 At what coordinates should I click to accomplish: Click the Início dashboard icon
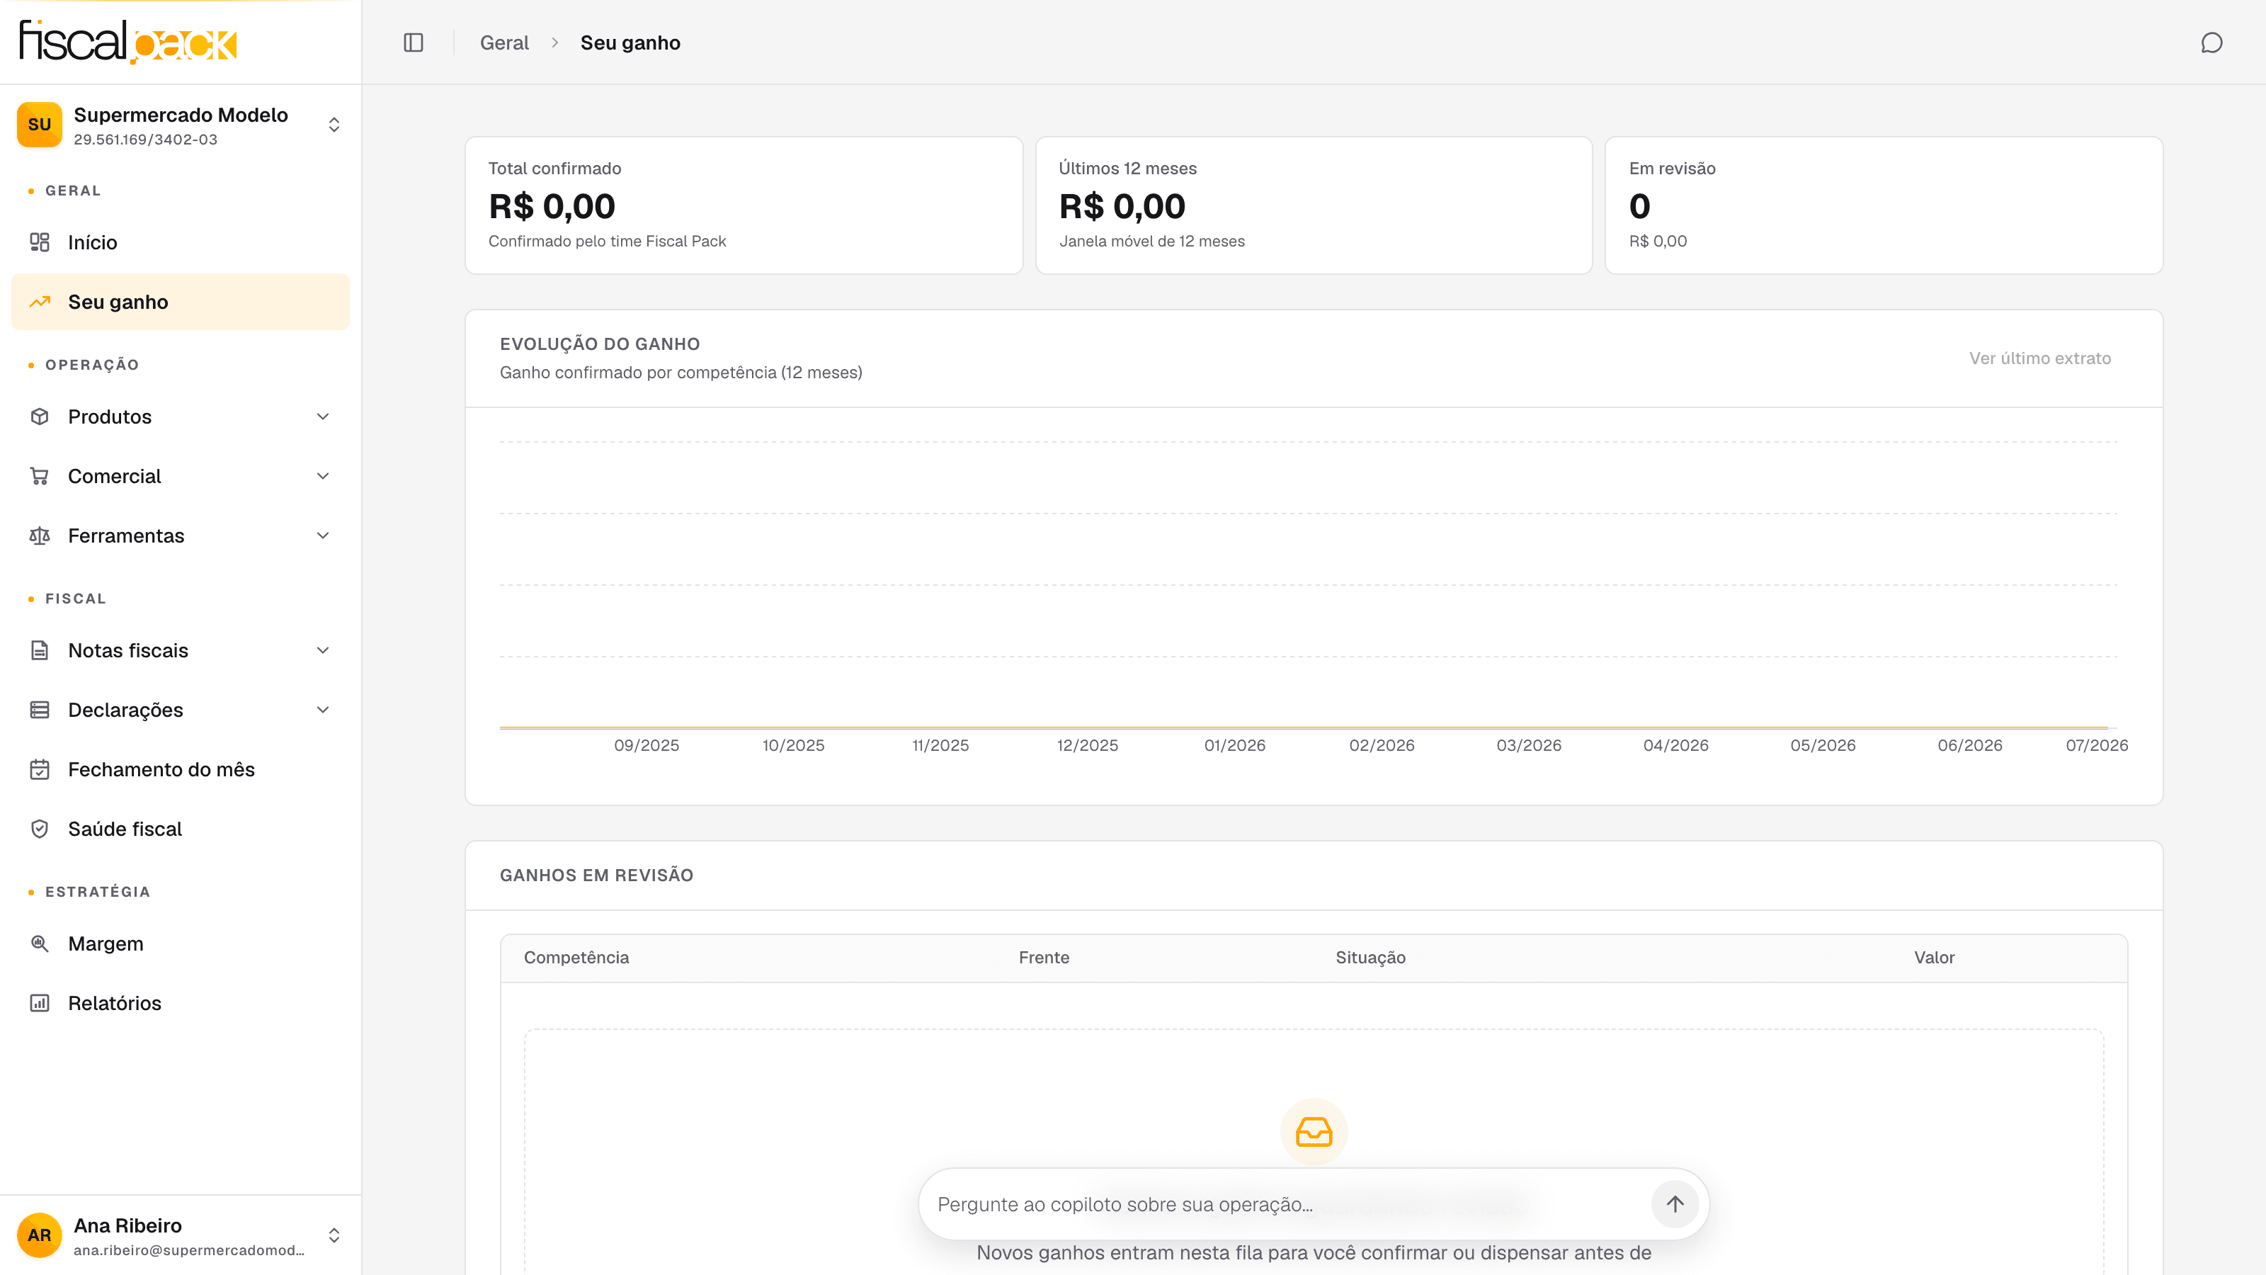pyautogui.click(x=40, y=242)
